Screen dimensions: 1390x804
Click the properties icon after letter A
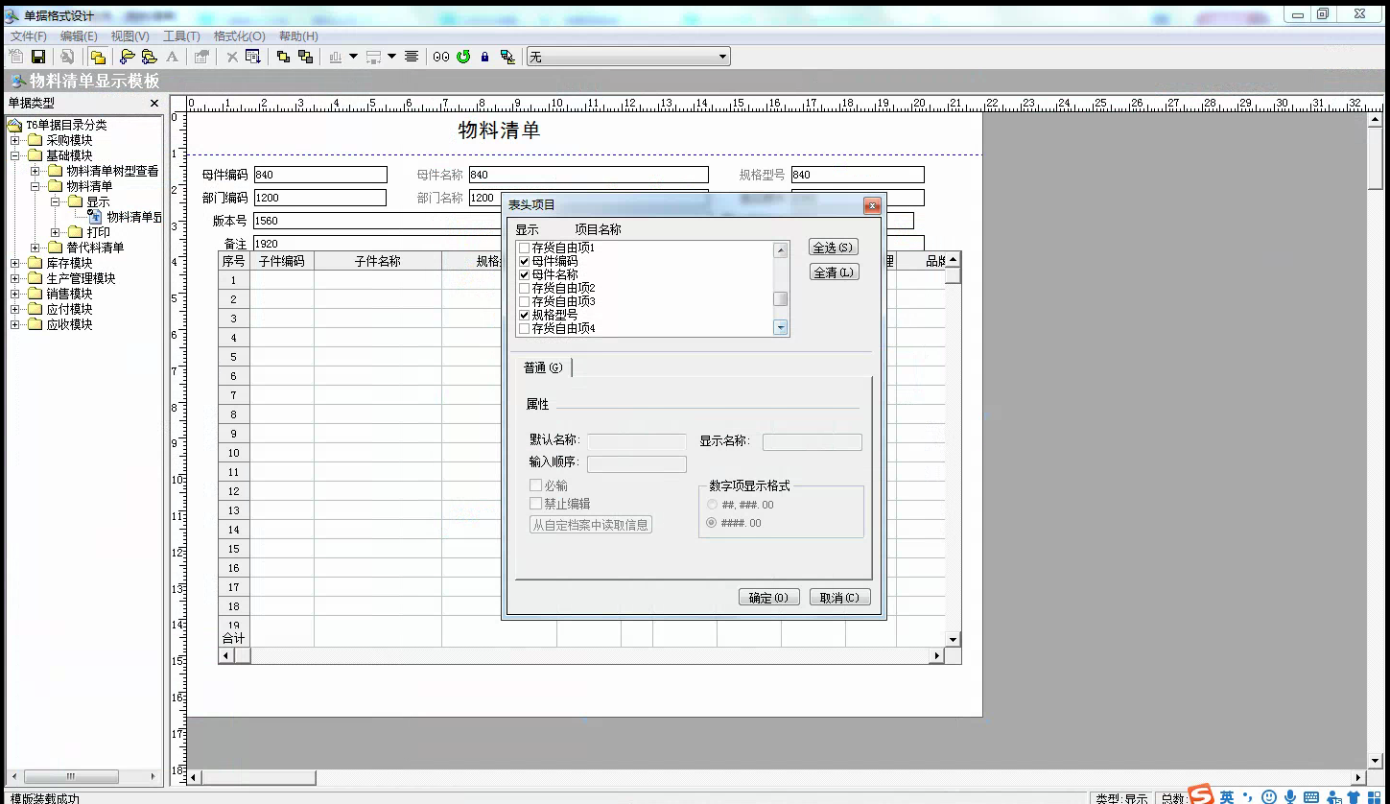tap(200, 57)
